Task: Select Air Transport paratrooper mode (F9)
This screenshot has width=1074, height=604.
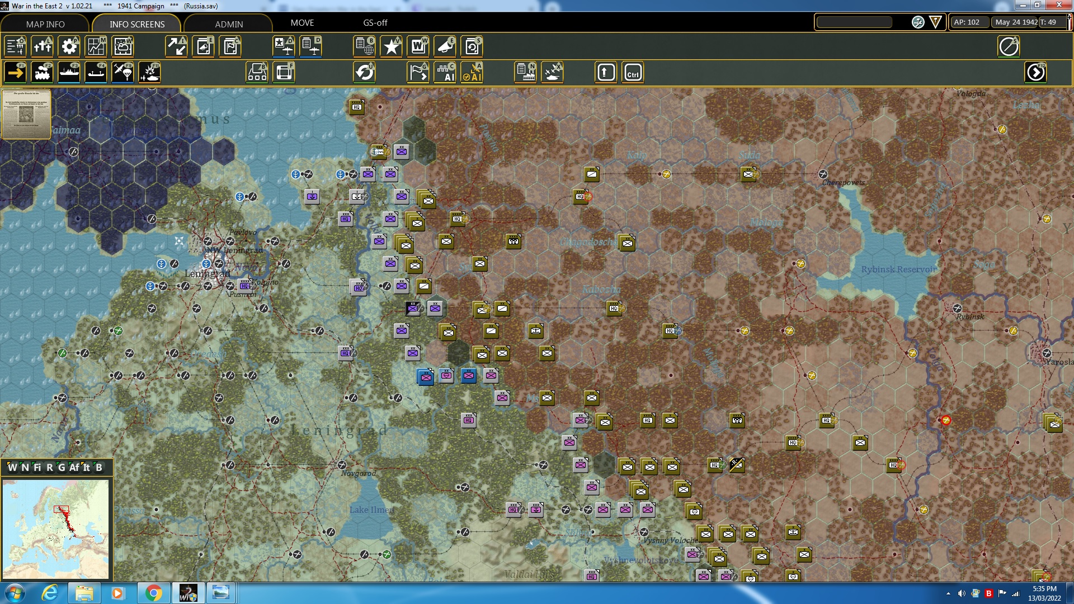Action: click(123, 73)
